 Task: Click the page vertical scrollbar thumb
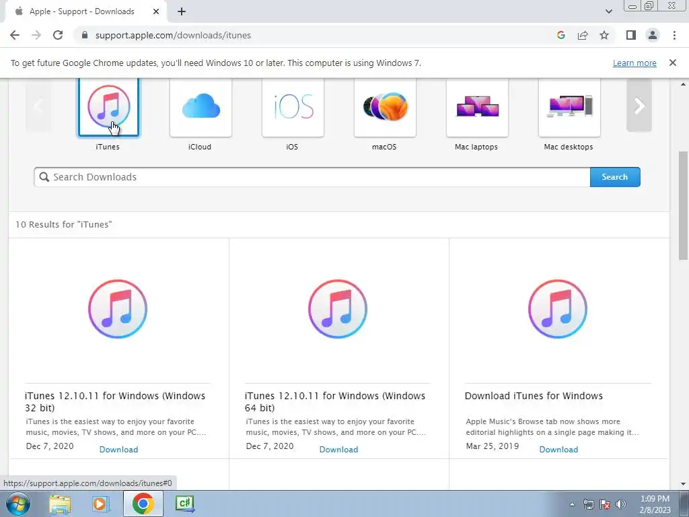(684, 205)
